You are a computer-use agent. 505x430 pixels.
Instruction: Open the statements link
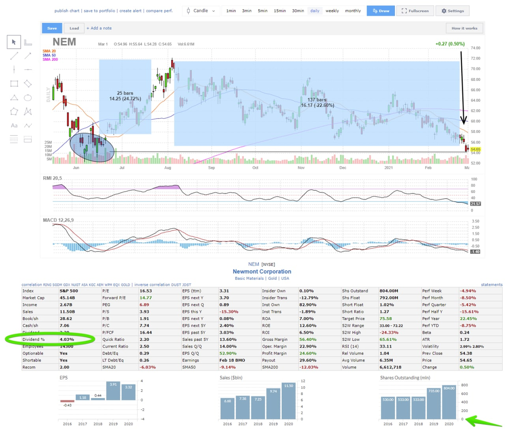click(492, 285)
